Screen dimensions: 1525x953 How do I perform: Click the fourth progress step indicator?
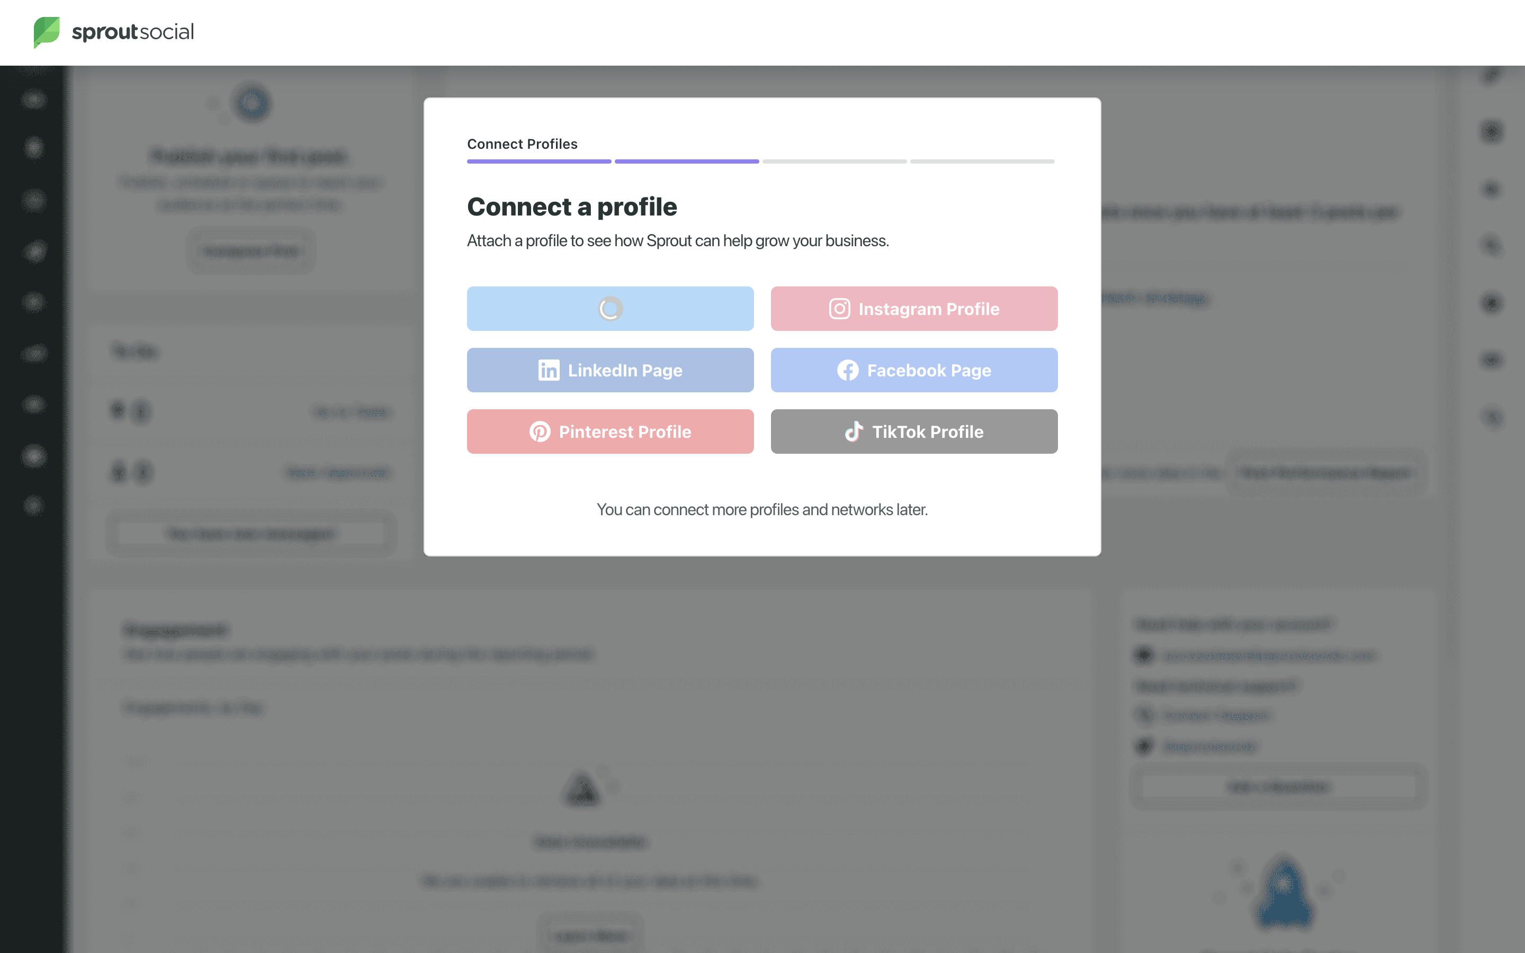pyautogui.click(x=984, y=161)
